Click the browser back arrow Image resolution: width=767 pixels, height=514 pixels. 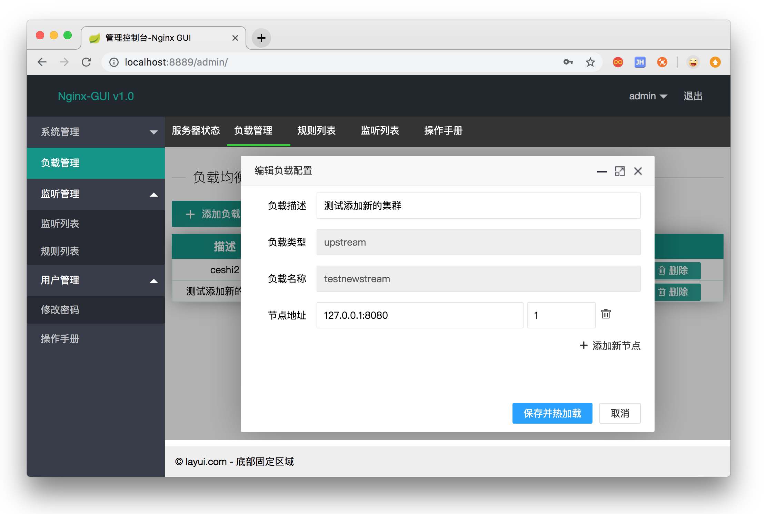coord(42,62)
